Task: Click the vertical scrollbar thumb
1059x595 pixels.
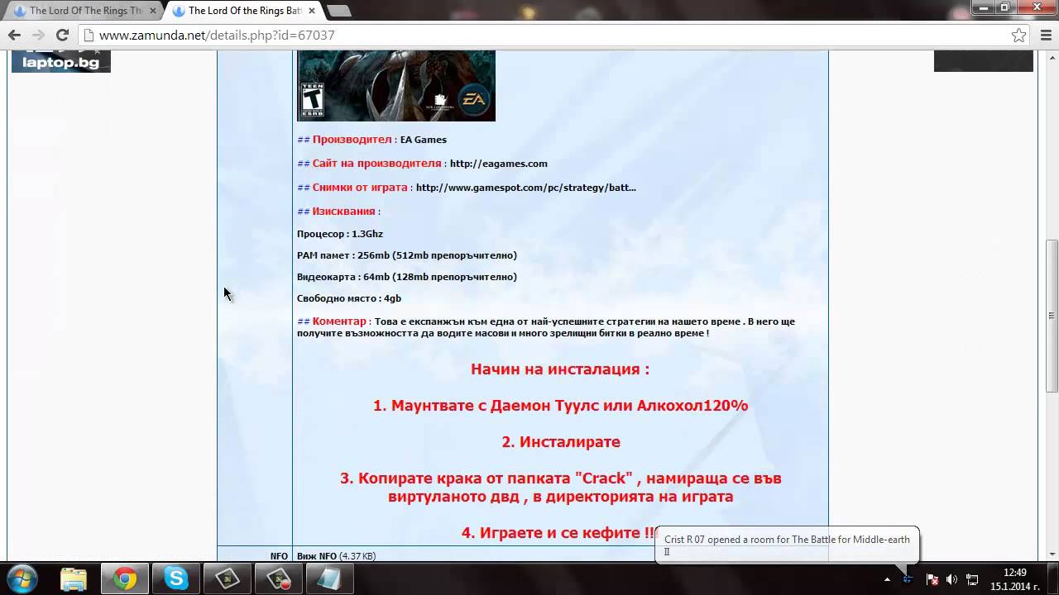Action: (1052, 316)
